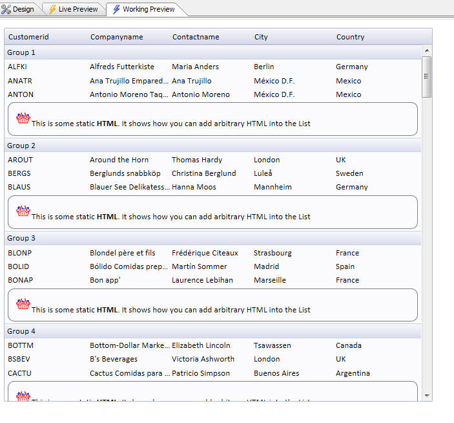Image resolution: width=454 pixels, height=423 pixels.
Task: Click the Blondel père et fils company cell
Action: click(x=123, y=253)
